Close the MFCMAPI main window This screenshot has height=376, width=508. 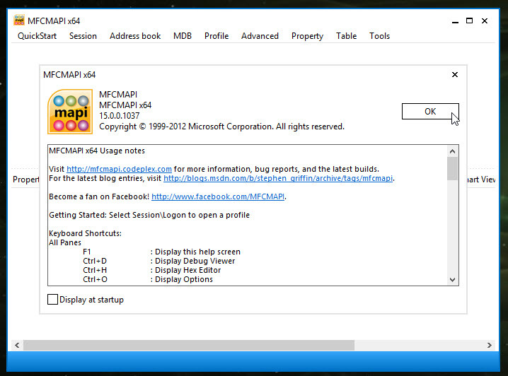(x=485, y=21)
